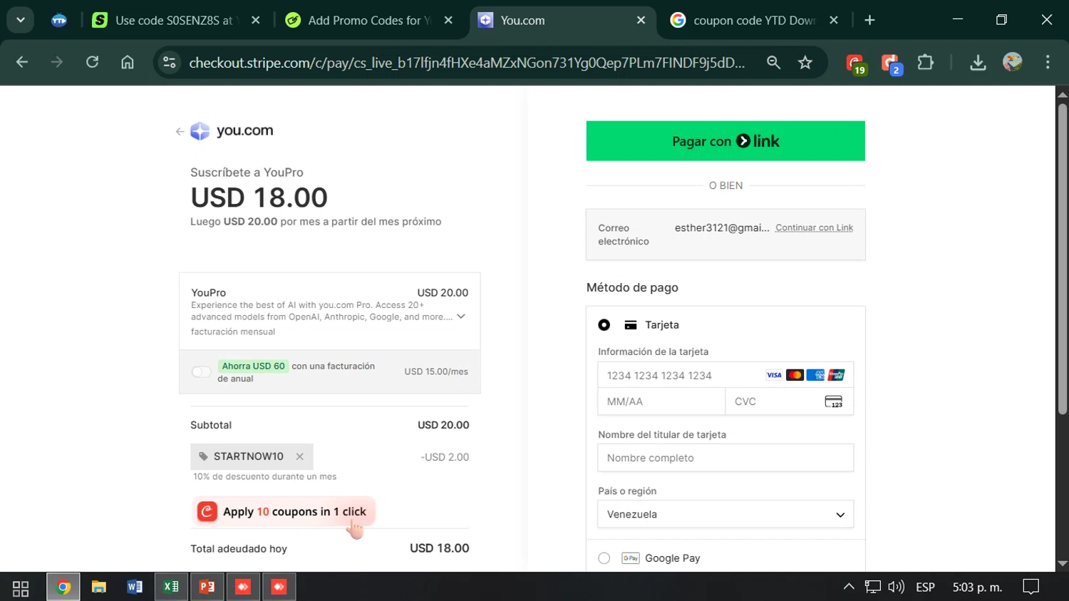
Task: Click the site information icon in address bar
Action: pyautogui.click(x=170, y=63)
